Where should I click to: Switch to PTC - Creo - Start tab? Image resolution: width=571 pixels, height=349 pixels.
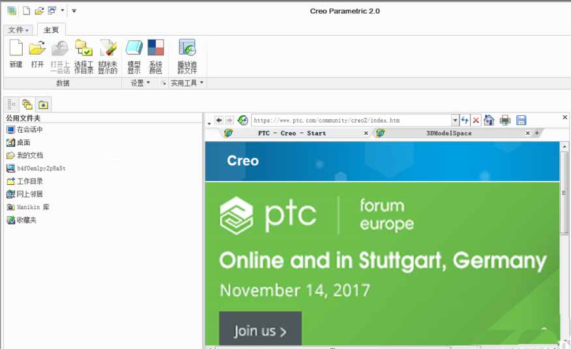[292, 133]
